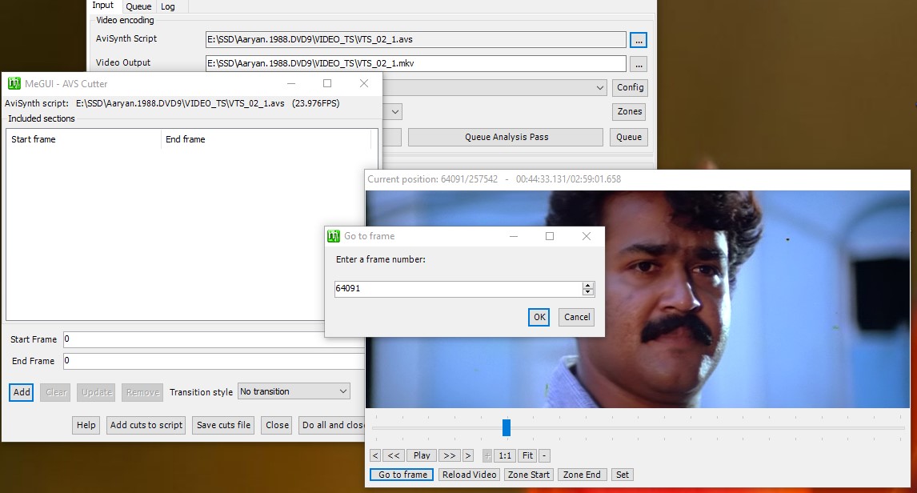Browse for AviSynth Script file
917x493 pixels.
click(x=639, y=40)
